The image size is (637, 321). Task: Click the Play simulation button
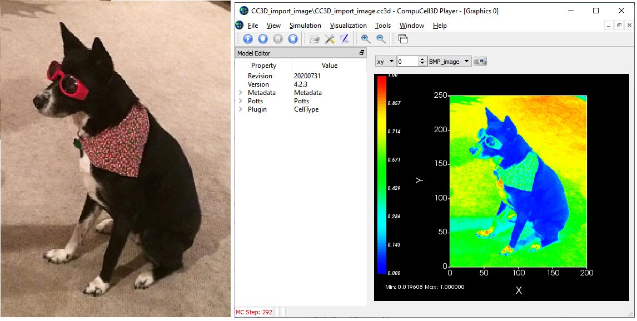248,39
